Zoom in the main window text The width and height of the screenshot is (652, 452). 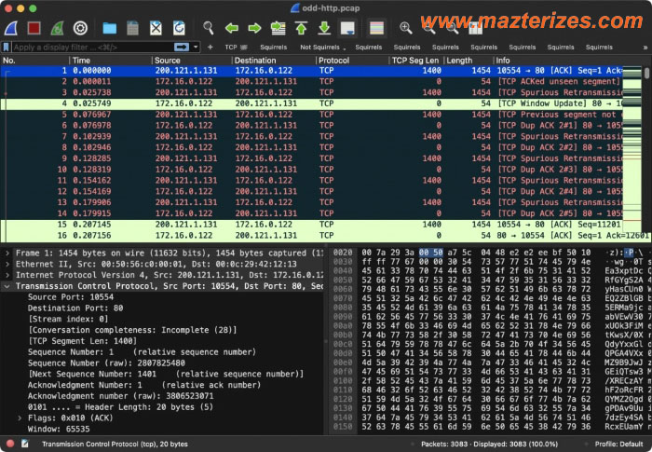(x=406, y=28)
